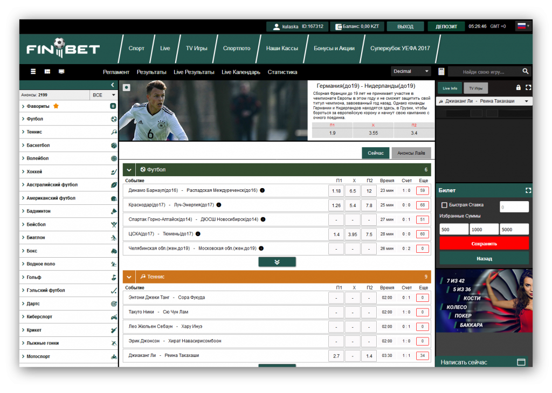Show info for Краснодар(до17) match

[x=219, y=205]
